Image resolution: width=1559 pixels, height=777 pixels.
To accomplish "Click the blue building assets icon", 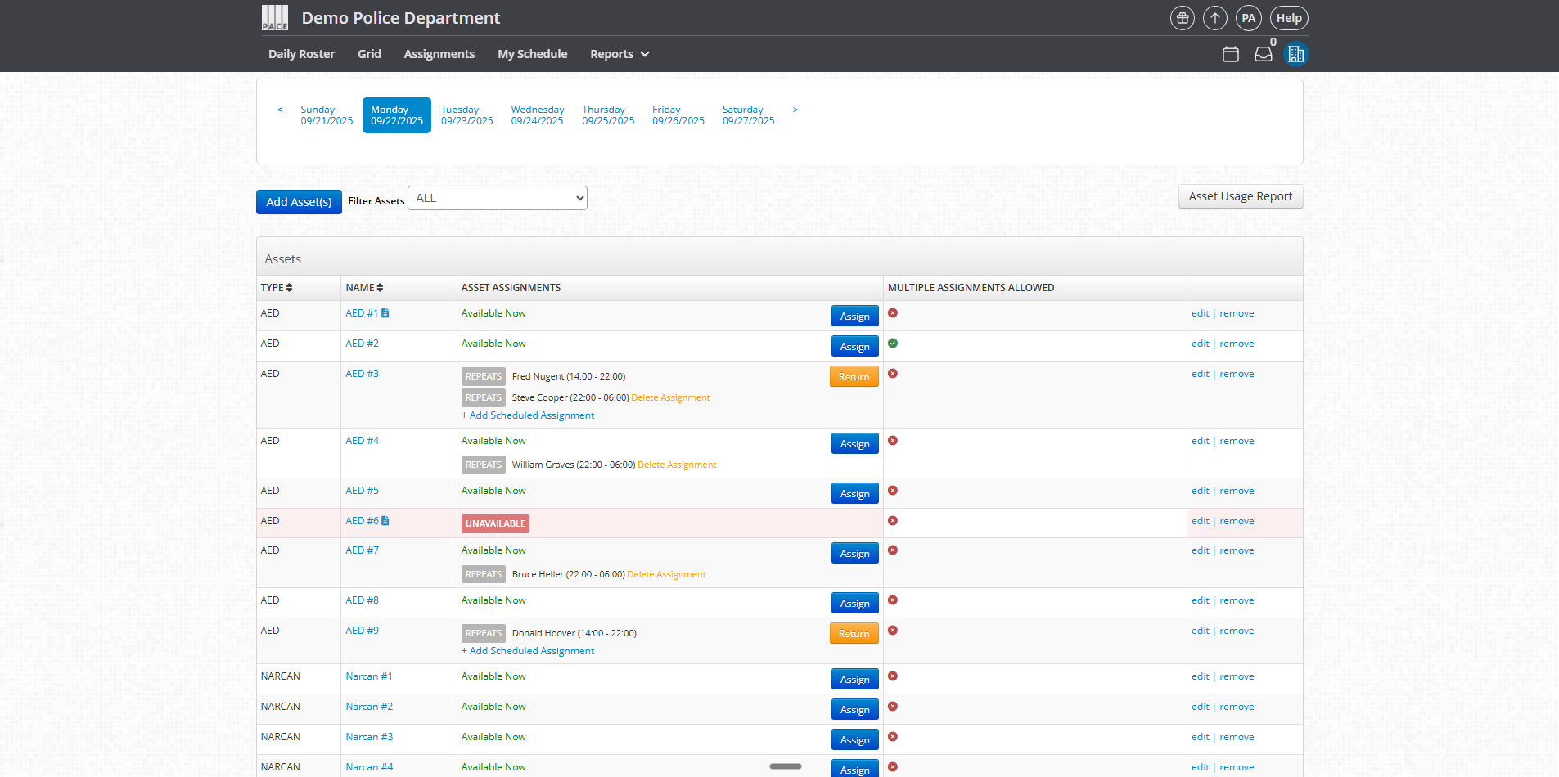I will click(x=1295, y=54).
